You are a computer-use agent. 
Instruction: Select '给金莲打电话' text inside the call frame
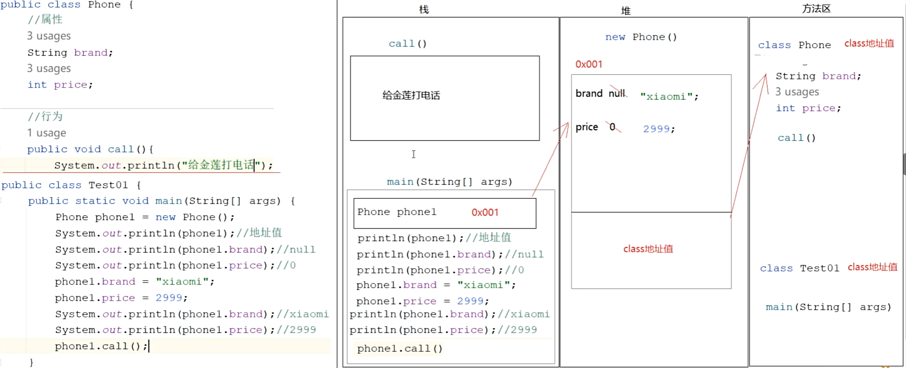(411, 96)
